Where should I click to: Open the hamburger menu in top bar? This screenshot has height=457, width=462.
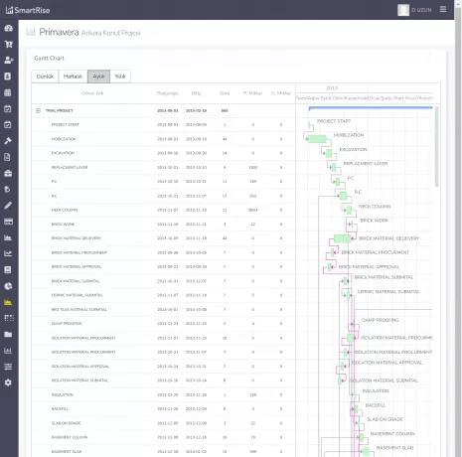[443, 9]
